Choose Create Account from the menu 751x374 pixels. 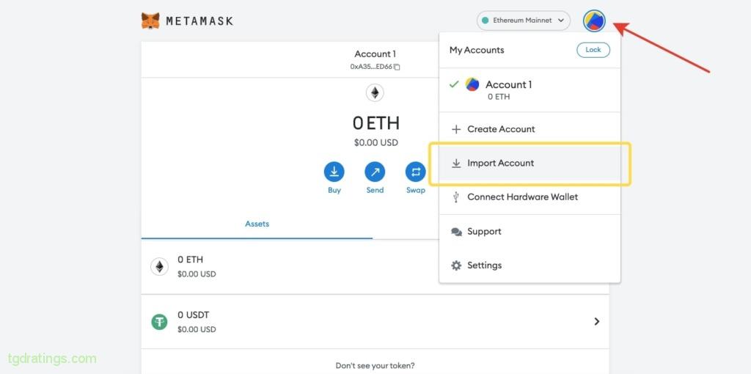pyautogui.click(x=530, y=129)
